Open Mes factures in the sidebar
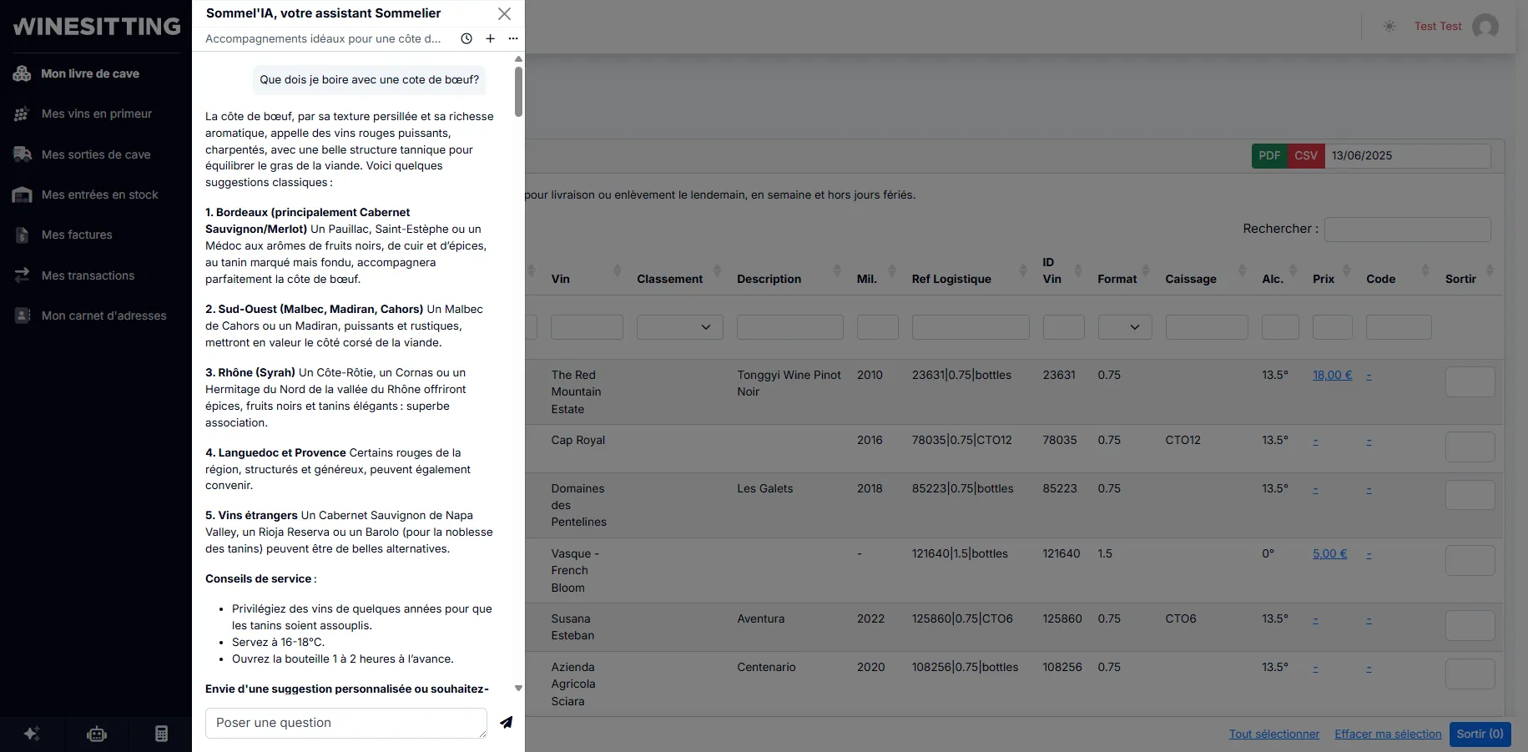Viewport: 1528px width, 752px height. tap(77, 235)
